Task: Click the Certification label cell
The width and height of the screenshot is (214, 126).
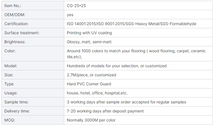Action: pos(16,24)
